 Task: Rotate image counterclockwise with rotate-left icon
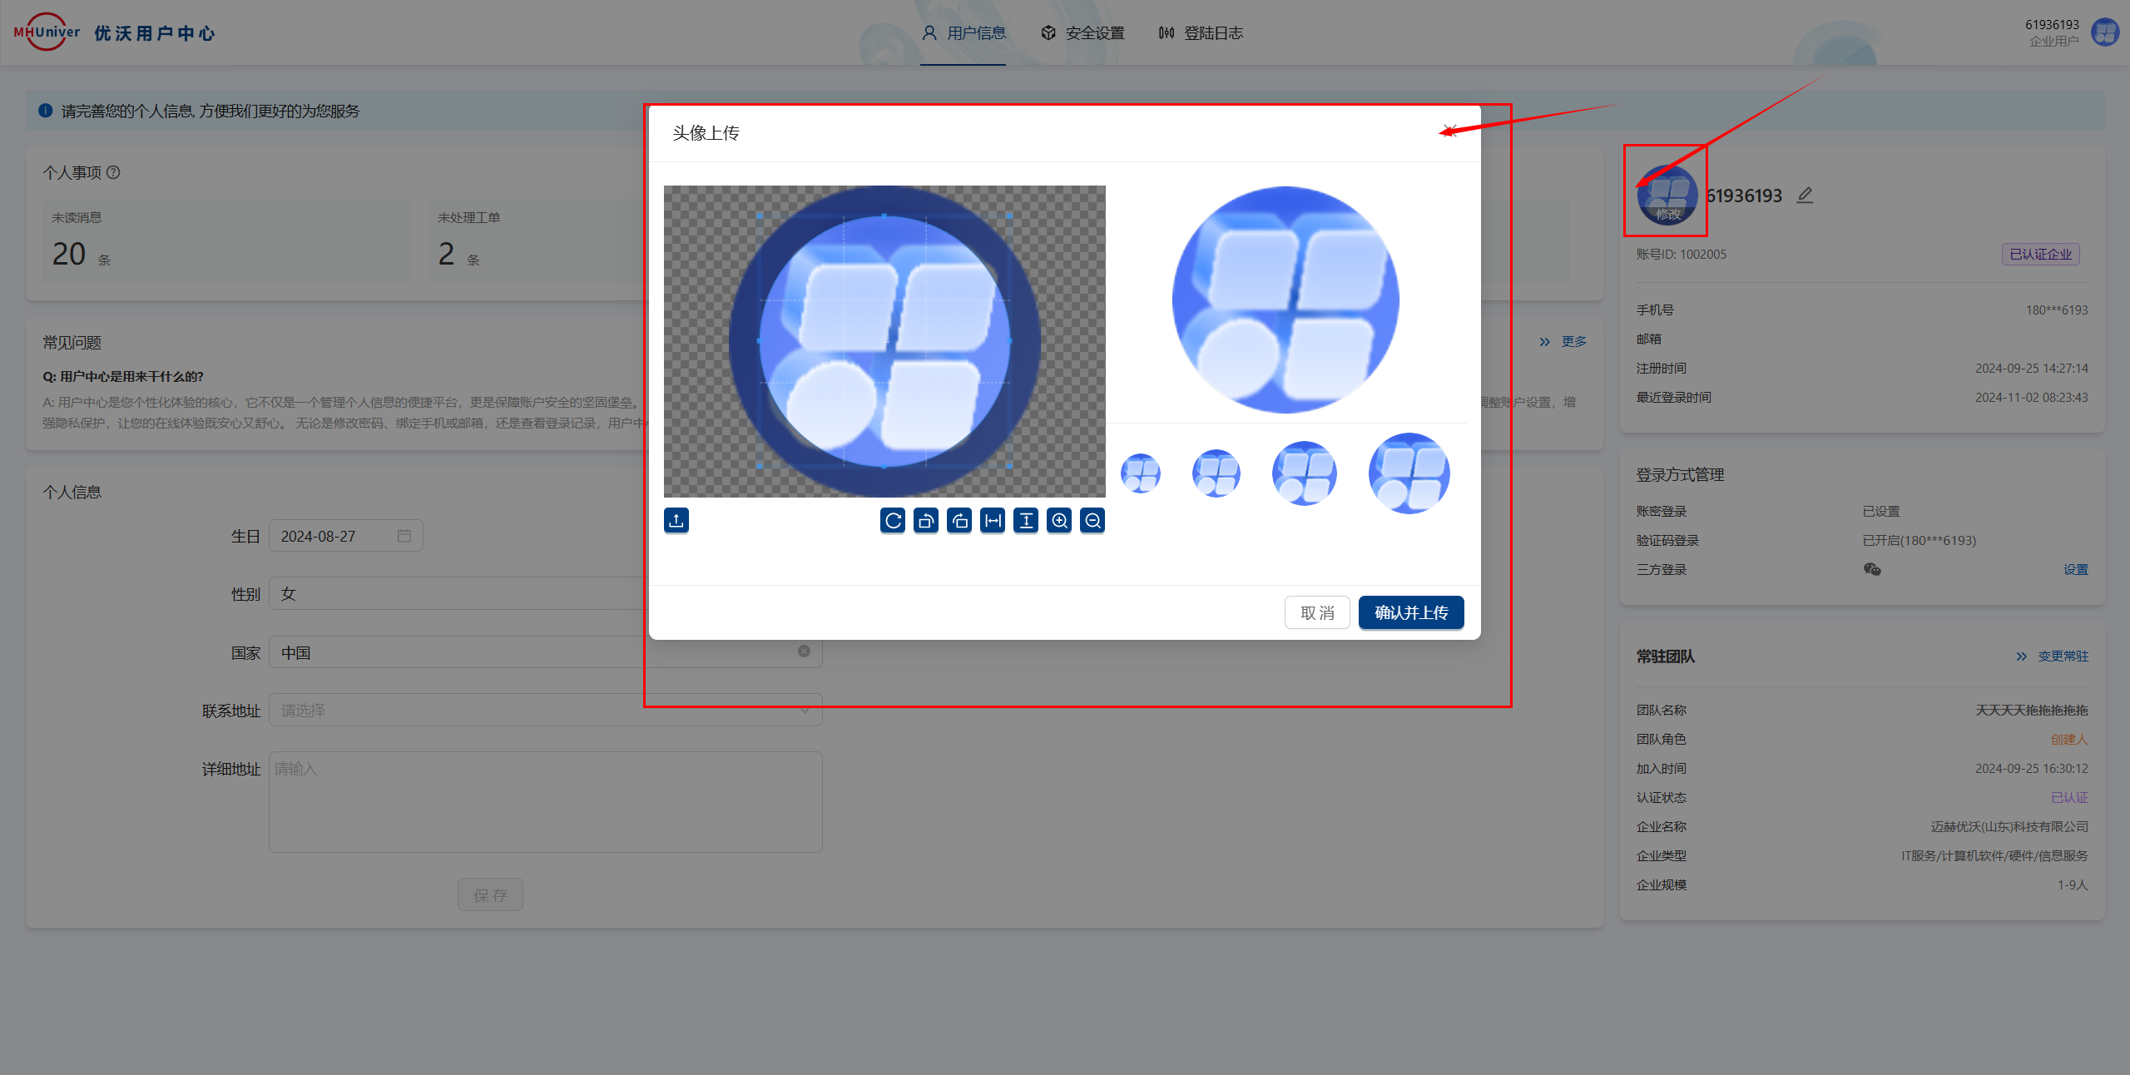926,521
